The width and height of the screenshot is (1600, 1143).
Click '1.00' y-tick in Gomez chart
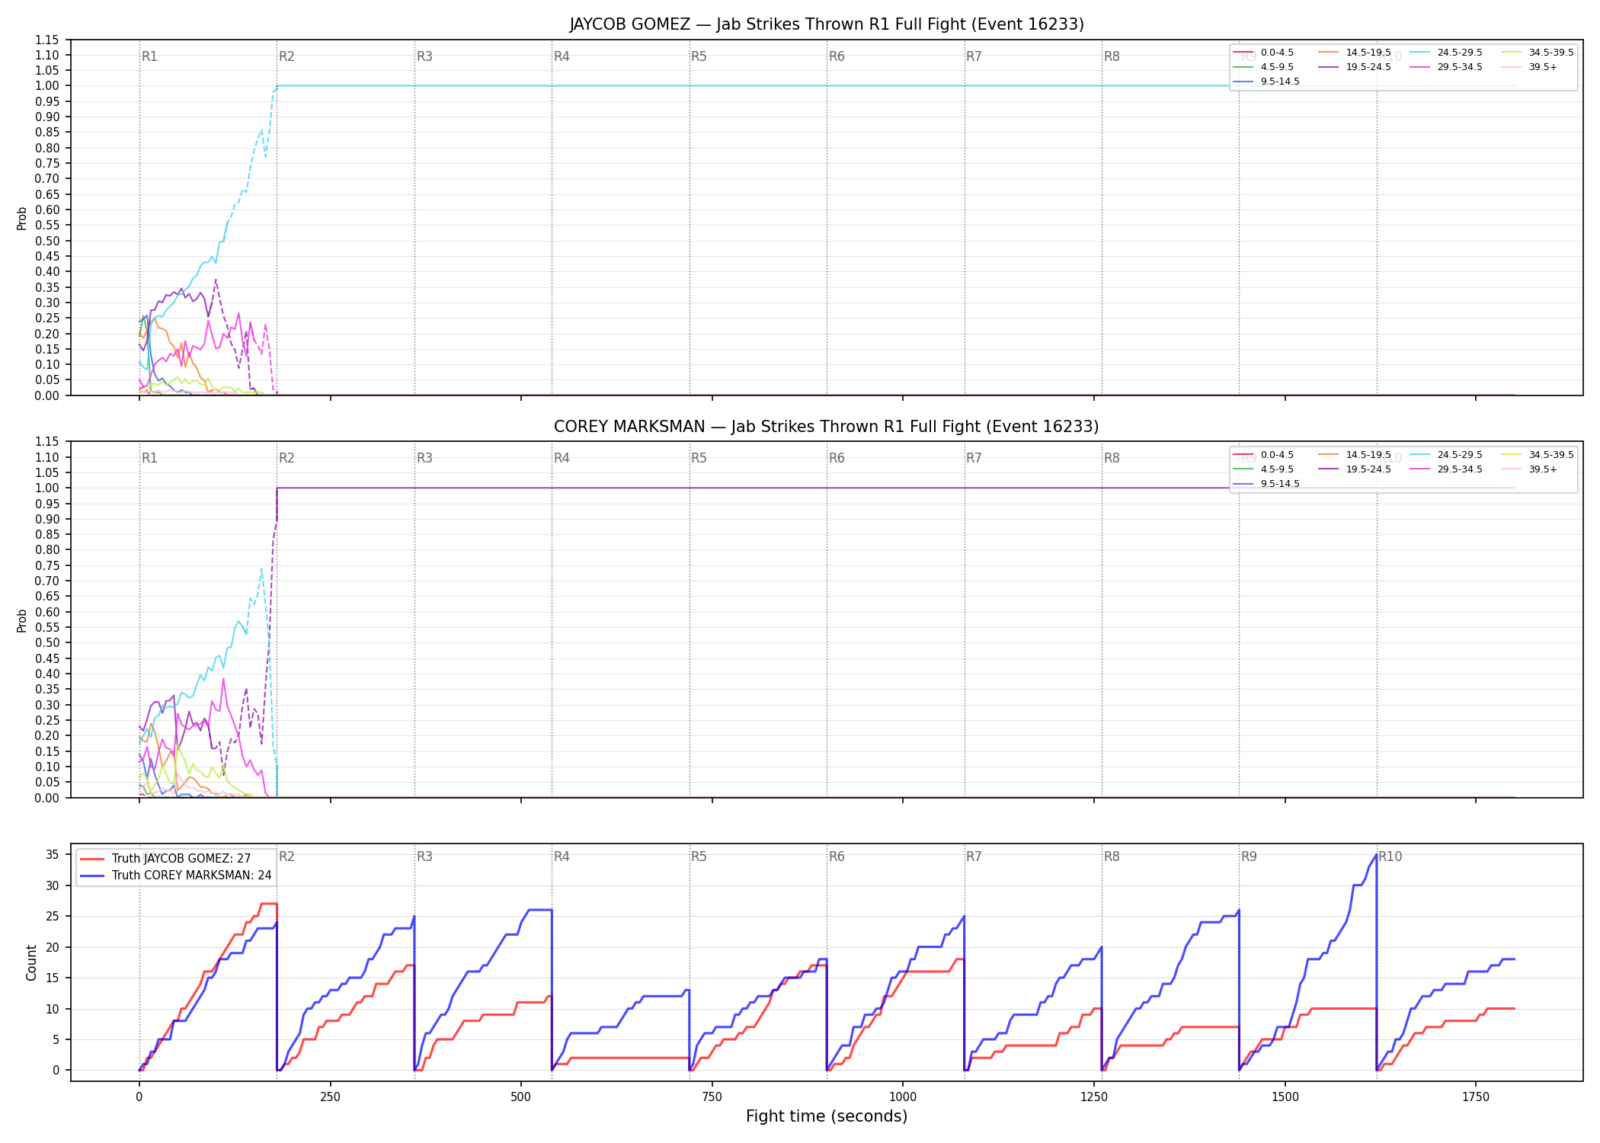pyautogui.click(x=47, y=86)
